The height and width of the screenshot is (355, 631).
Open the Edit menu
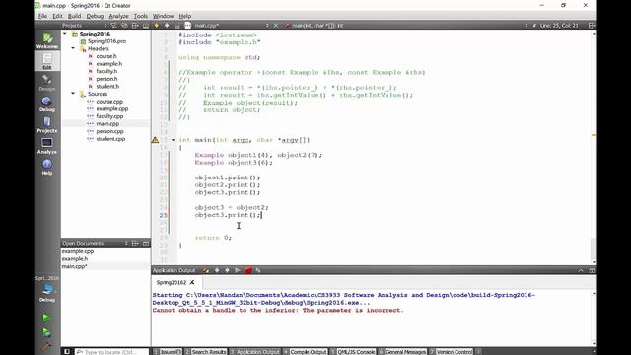[x=57, y=16]
